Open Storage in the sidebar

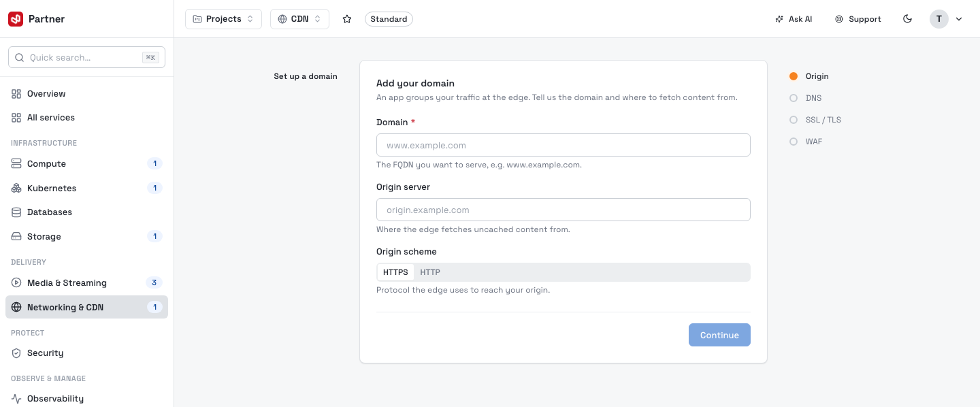(x=86, y=237)
